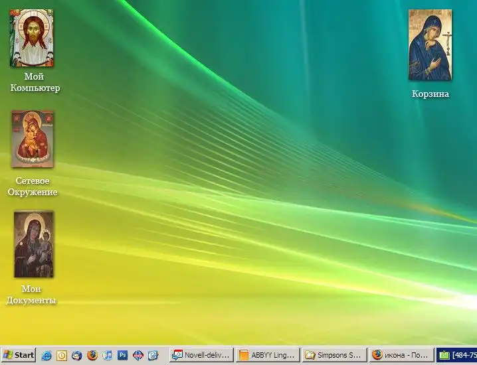This screenshot has width=477, height=365.
Task: Switch to Firefox икона taskbar window
Action: (401, 355)
